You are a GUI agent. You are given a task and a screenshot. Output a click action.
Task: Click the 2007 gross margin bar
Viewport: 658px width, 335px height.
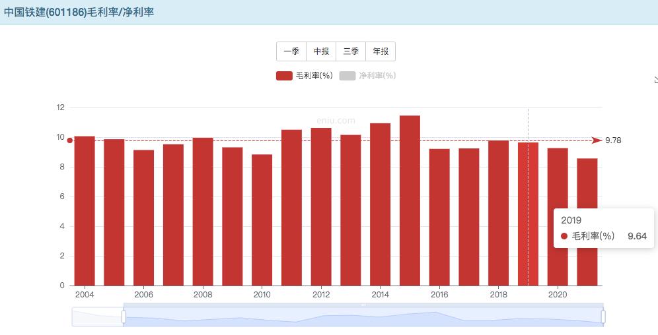pos(173,215)
